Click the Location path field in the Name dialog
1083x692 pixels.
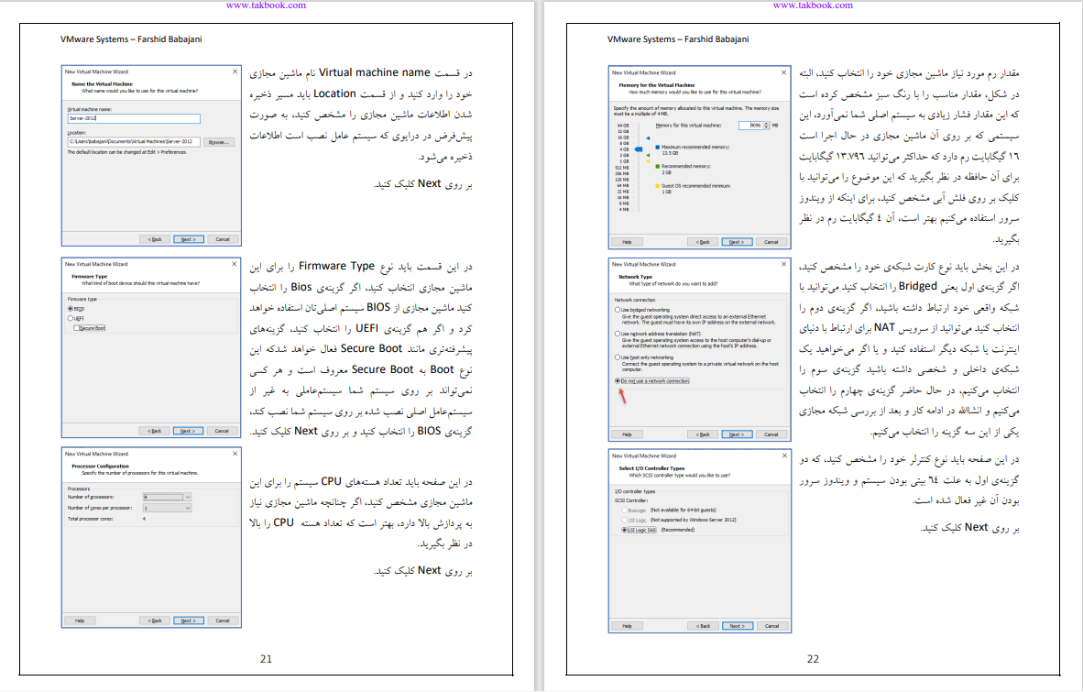tap(134, 141)
